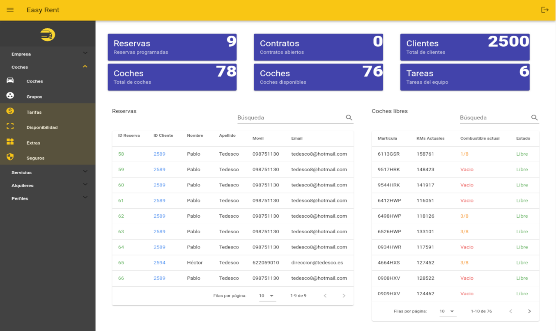Click the Seguros shield icon
Viewport: 556px width, 331px height.
pos(10,157)
